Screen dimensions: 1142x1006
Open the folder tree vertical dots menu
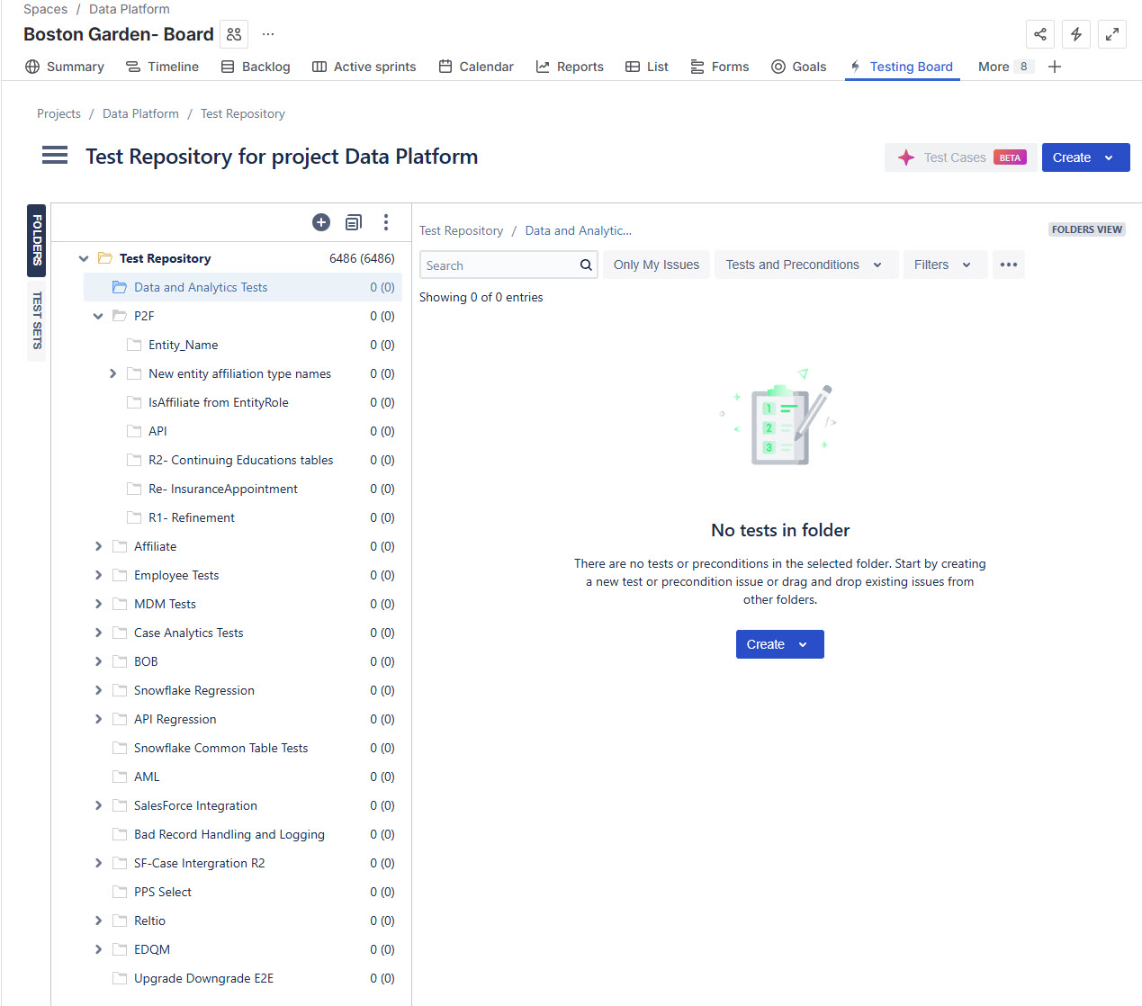point(386,222)
